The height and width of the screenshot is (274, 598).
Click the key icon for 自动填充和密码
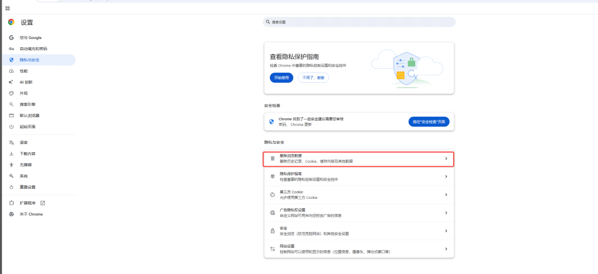point(11,49)
